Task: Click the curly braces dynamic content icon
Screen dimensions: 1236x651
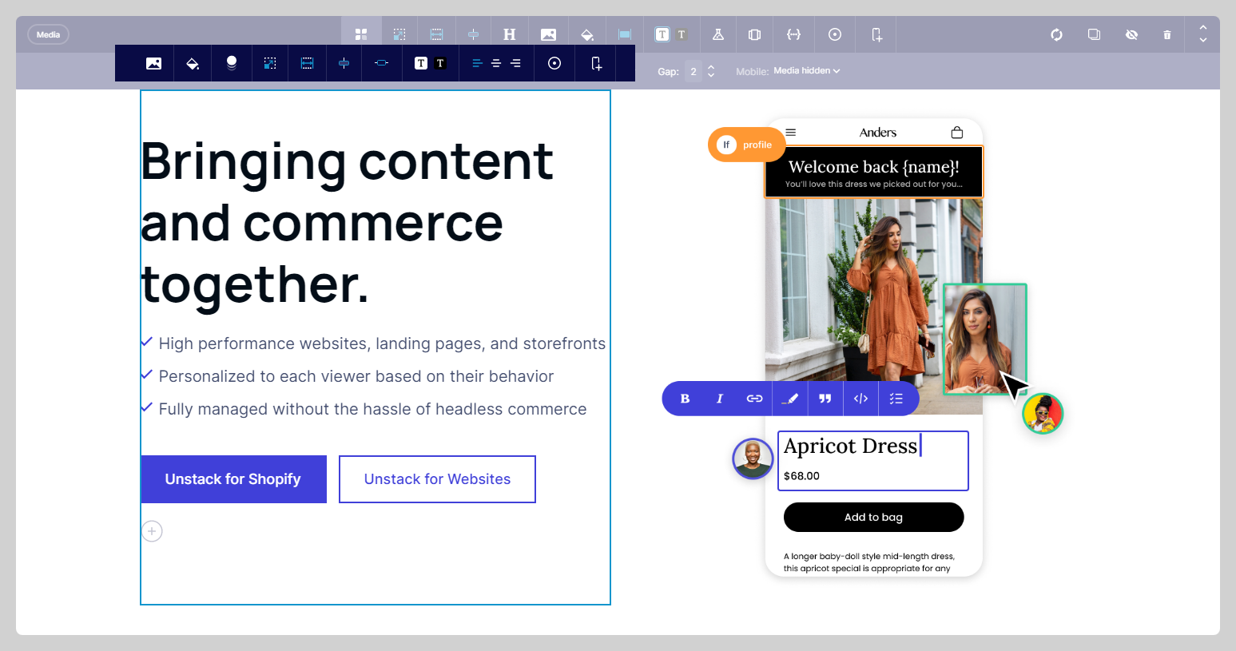Action: [x=793, y=34]
